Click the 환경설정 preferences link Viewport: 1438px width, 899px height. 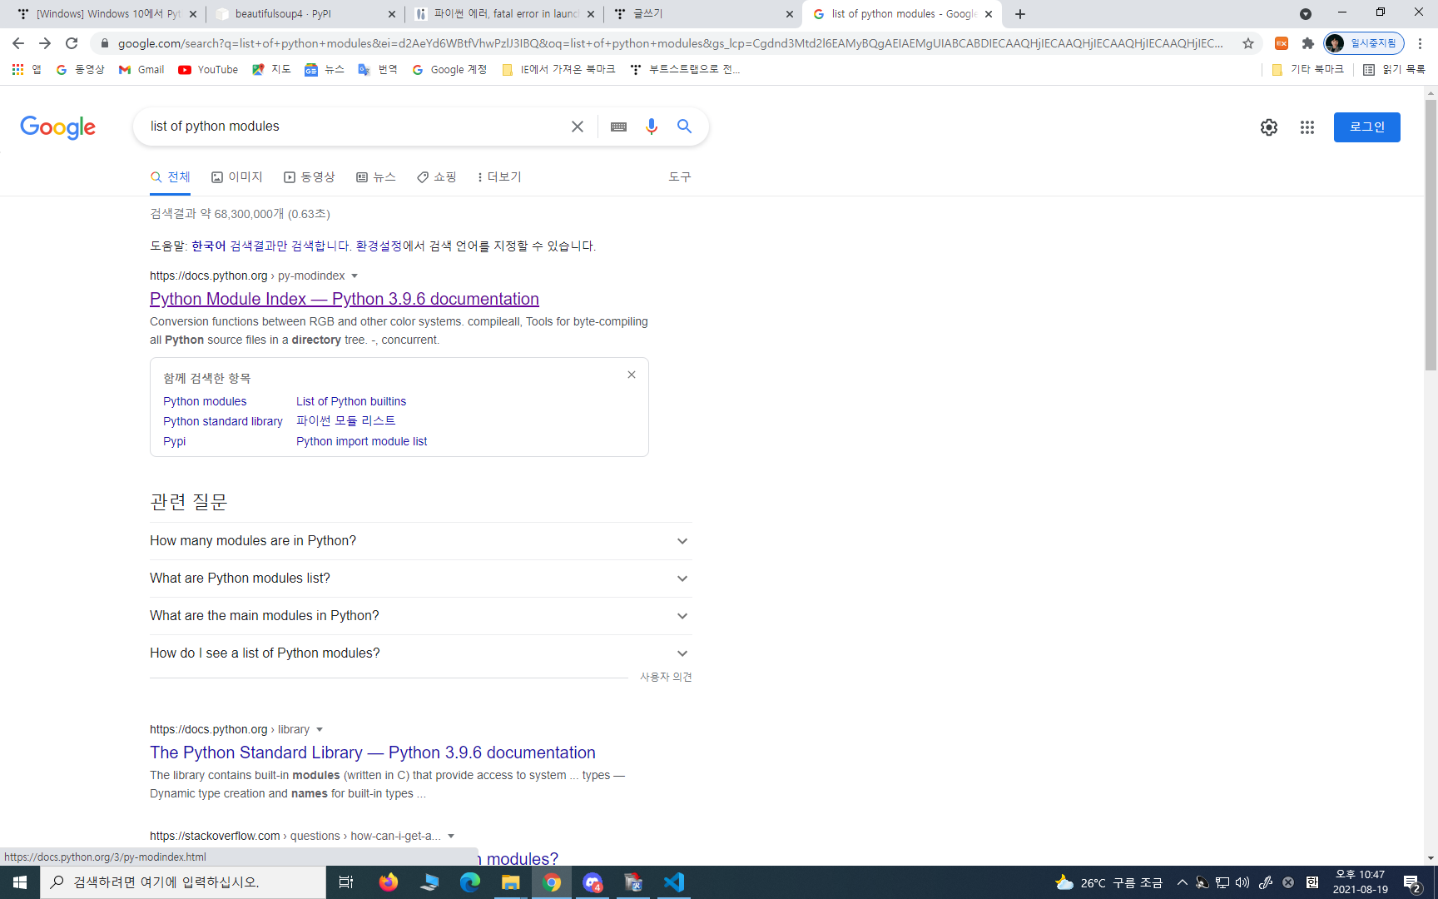click(378, 246)
